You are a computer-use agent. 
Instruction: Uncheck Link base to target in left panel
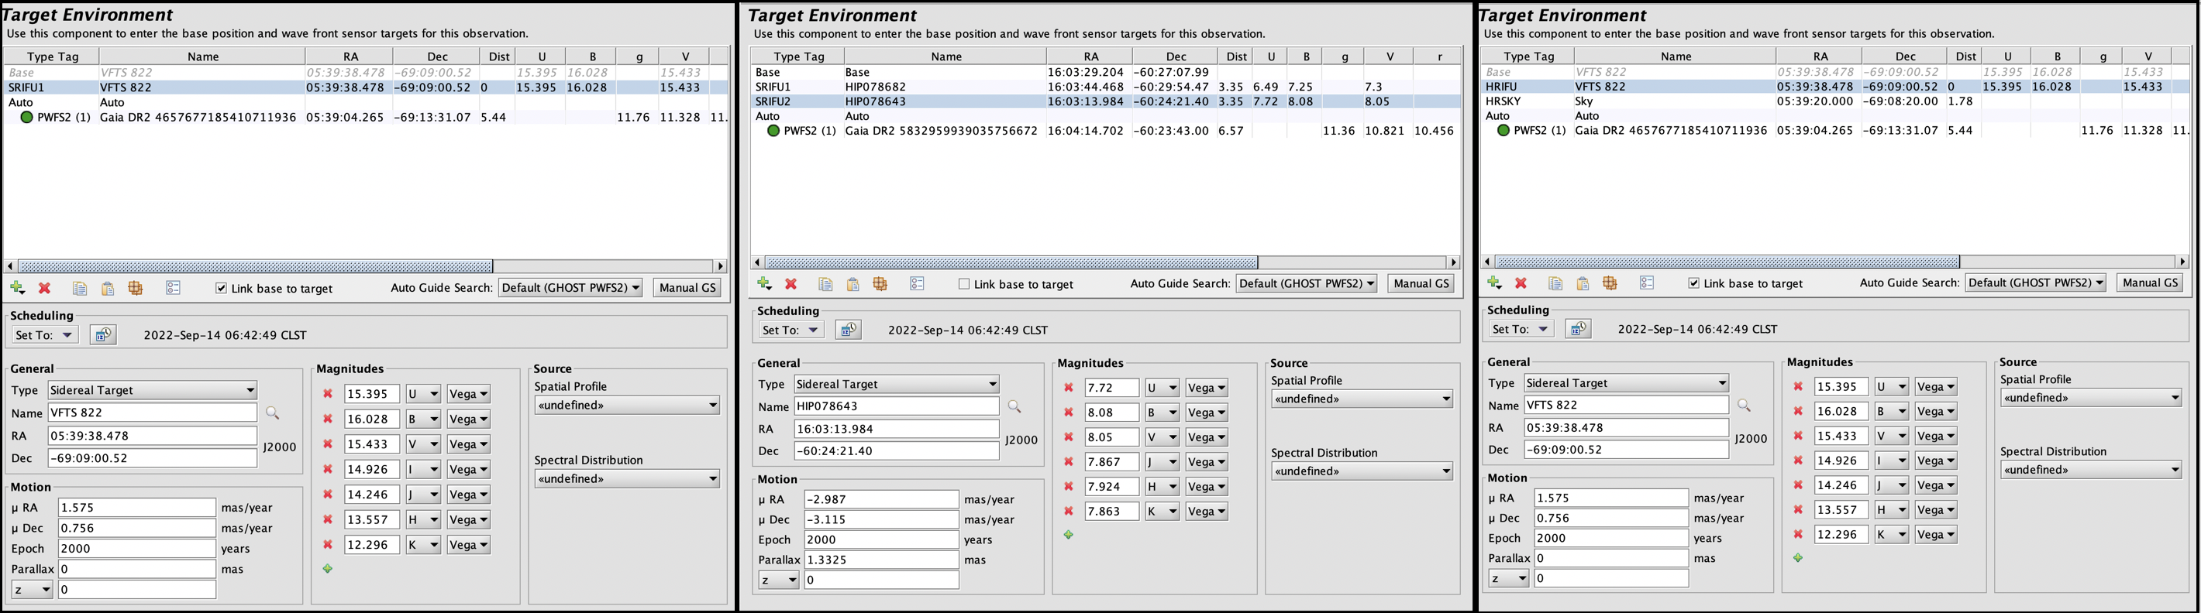click(222, 289)
